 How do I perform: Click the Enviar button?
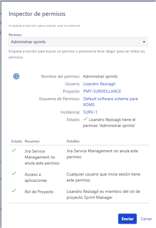127,219
